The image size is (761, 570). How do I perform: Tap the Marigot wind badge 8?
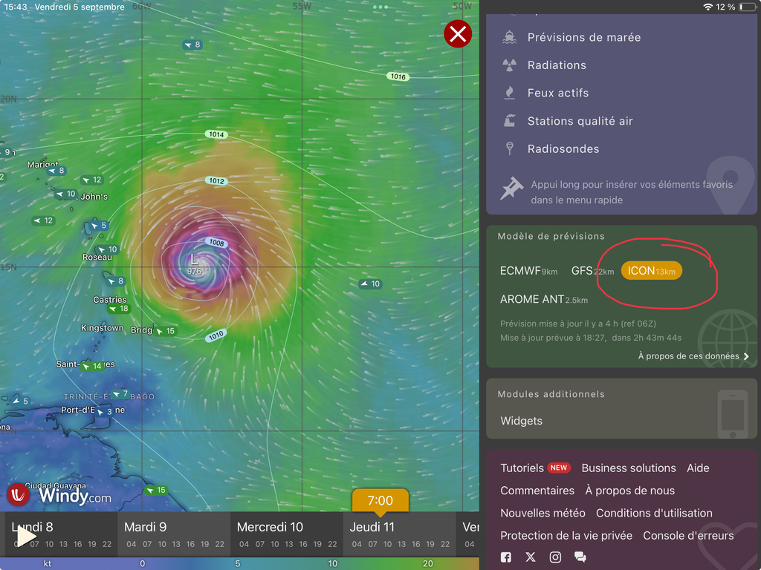pyautogui.click(x=56, y=171)
